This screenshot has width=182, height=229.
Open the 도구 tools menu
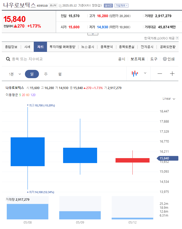[154, 59]
